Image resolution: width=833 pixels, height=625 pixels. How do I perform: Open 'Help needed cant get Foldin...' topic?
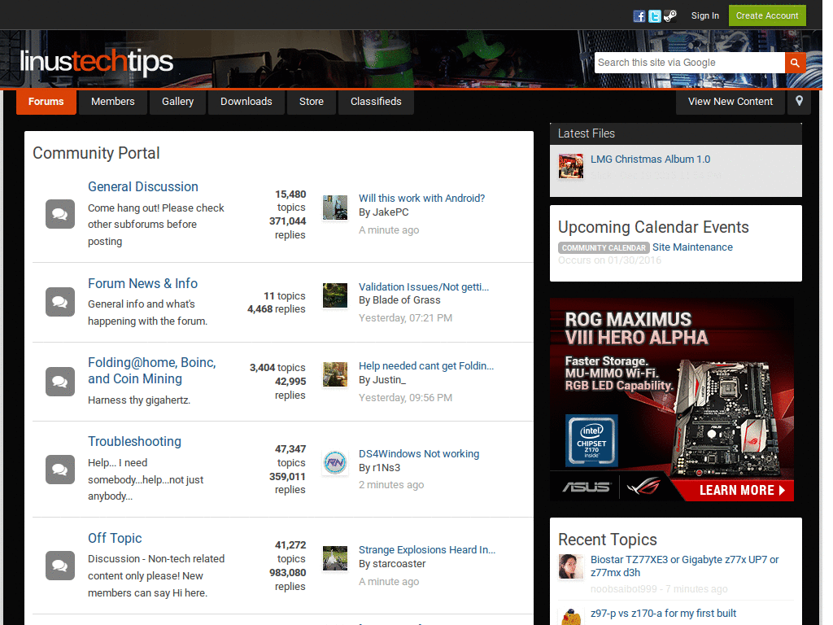(x=426, y=366)
